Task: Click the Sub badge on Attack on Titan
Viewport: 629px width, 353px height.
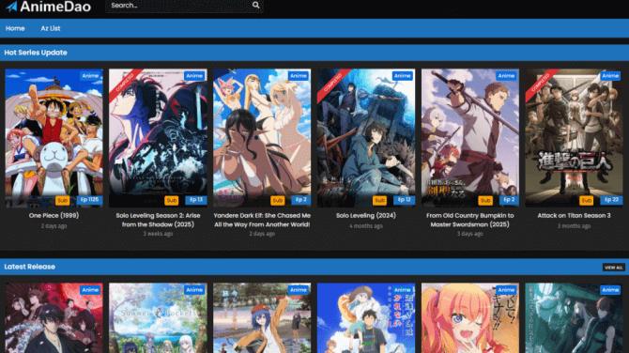Action: tap(587, 200)
